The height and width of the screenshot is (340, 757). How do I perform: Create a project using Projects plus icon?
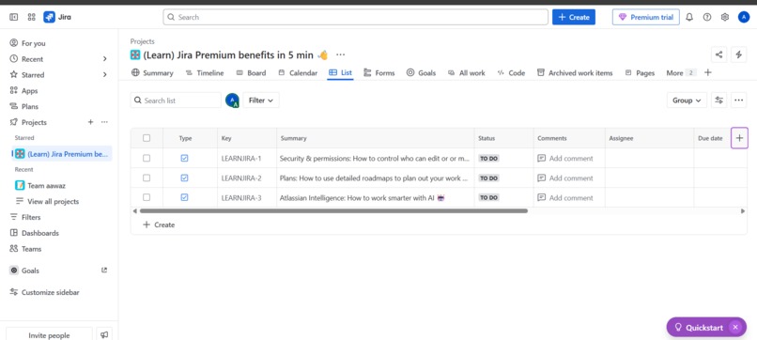[90, 122]
